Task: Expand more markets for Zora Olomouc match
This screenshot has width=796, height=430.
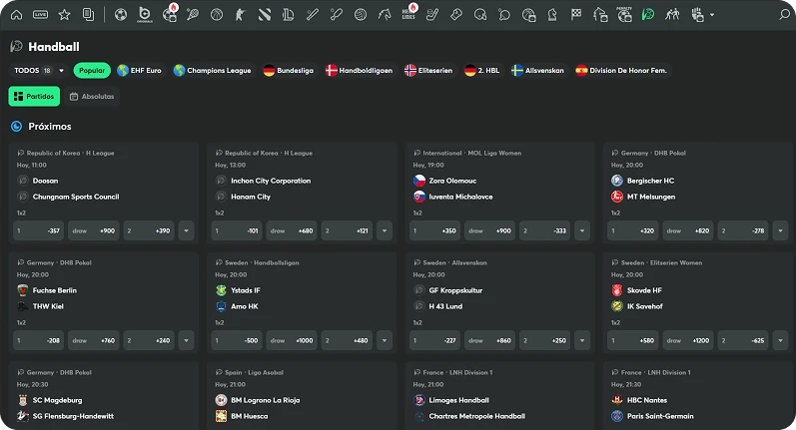Action: [x=585, y=230]
